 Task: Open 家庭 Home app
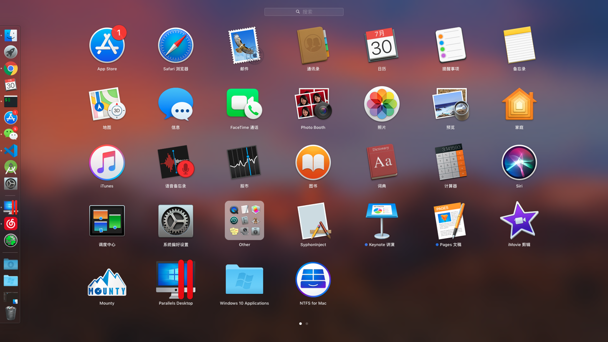coord(519,104)
